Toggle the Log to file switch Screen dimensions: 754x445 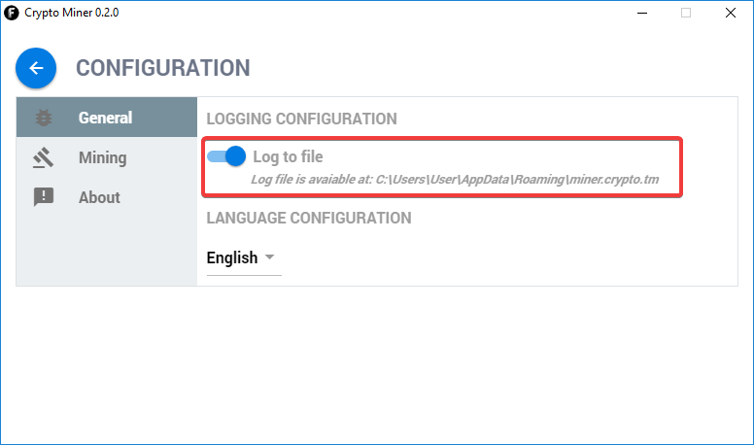(226, 156)
